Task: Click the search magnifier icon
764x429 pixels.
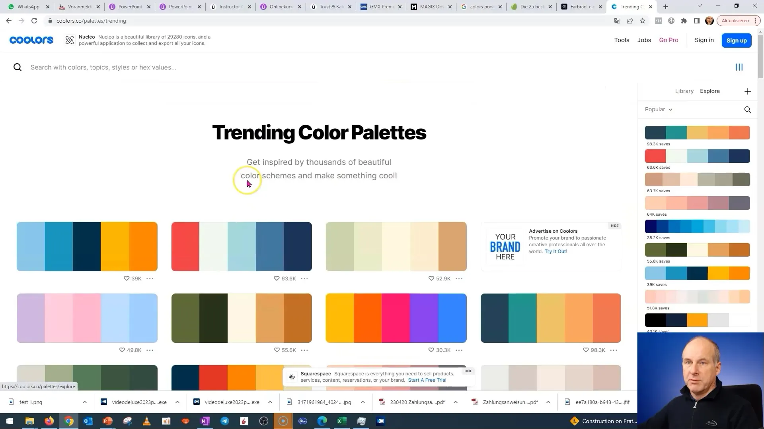Action: [18, 67]
